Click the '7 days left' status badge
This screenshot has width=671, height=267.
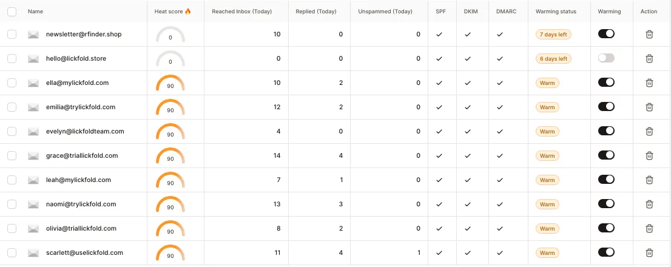click(553, 35)
